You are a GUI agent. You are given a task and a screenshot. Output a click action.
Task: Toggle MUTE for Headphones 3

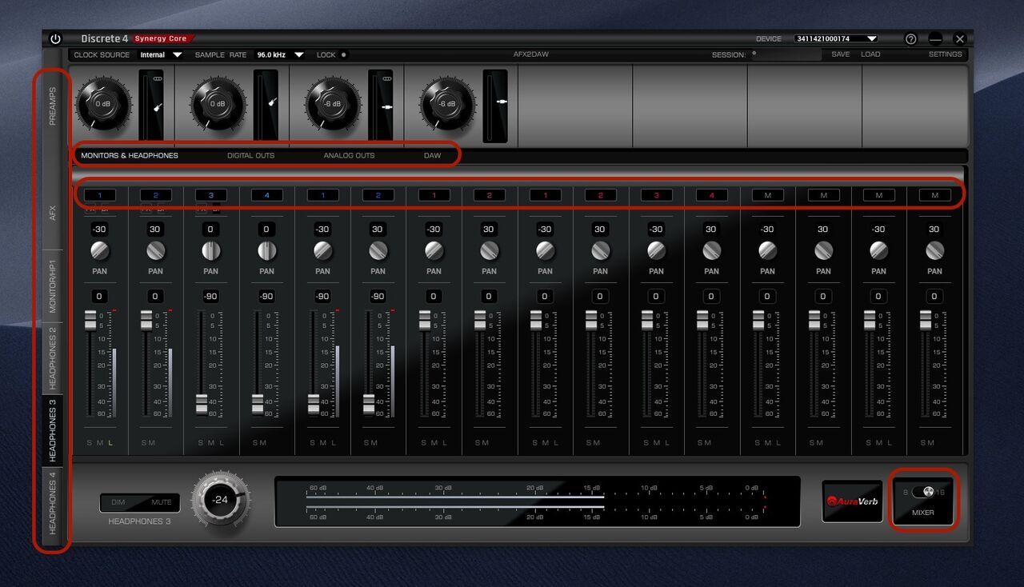(162, 503)
